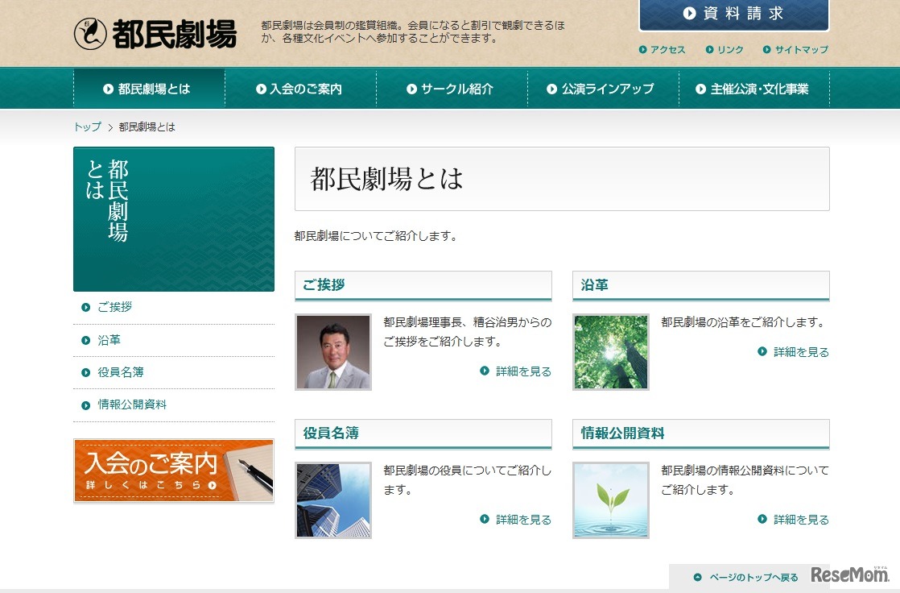
Task: Click the 資料請求 button at top
Action: click(733, 13)
